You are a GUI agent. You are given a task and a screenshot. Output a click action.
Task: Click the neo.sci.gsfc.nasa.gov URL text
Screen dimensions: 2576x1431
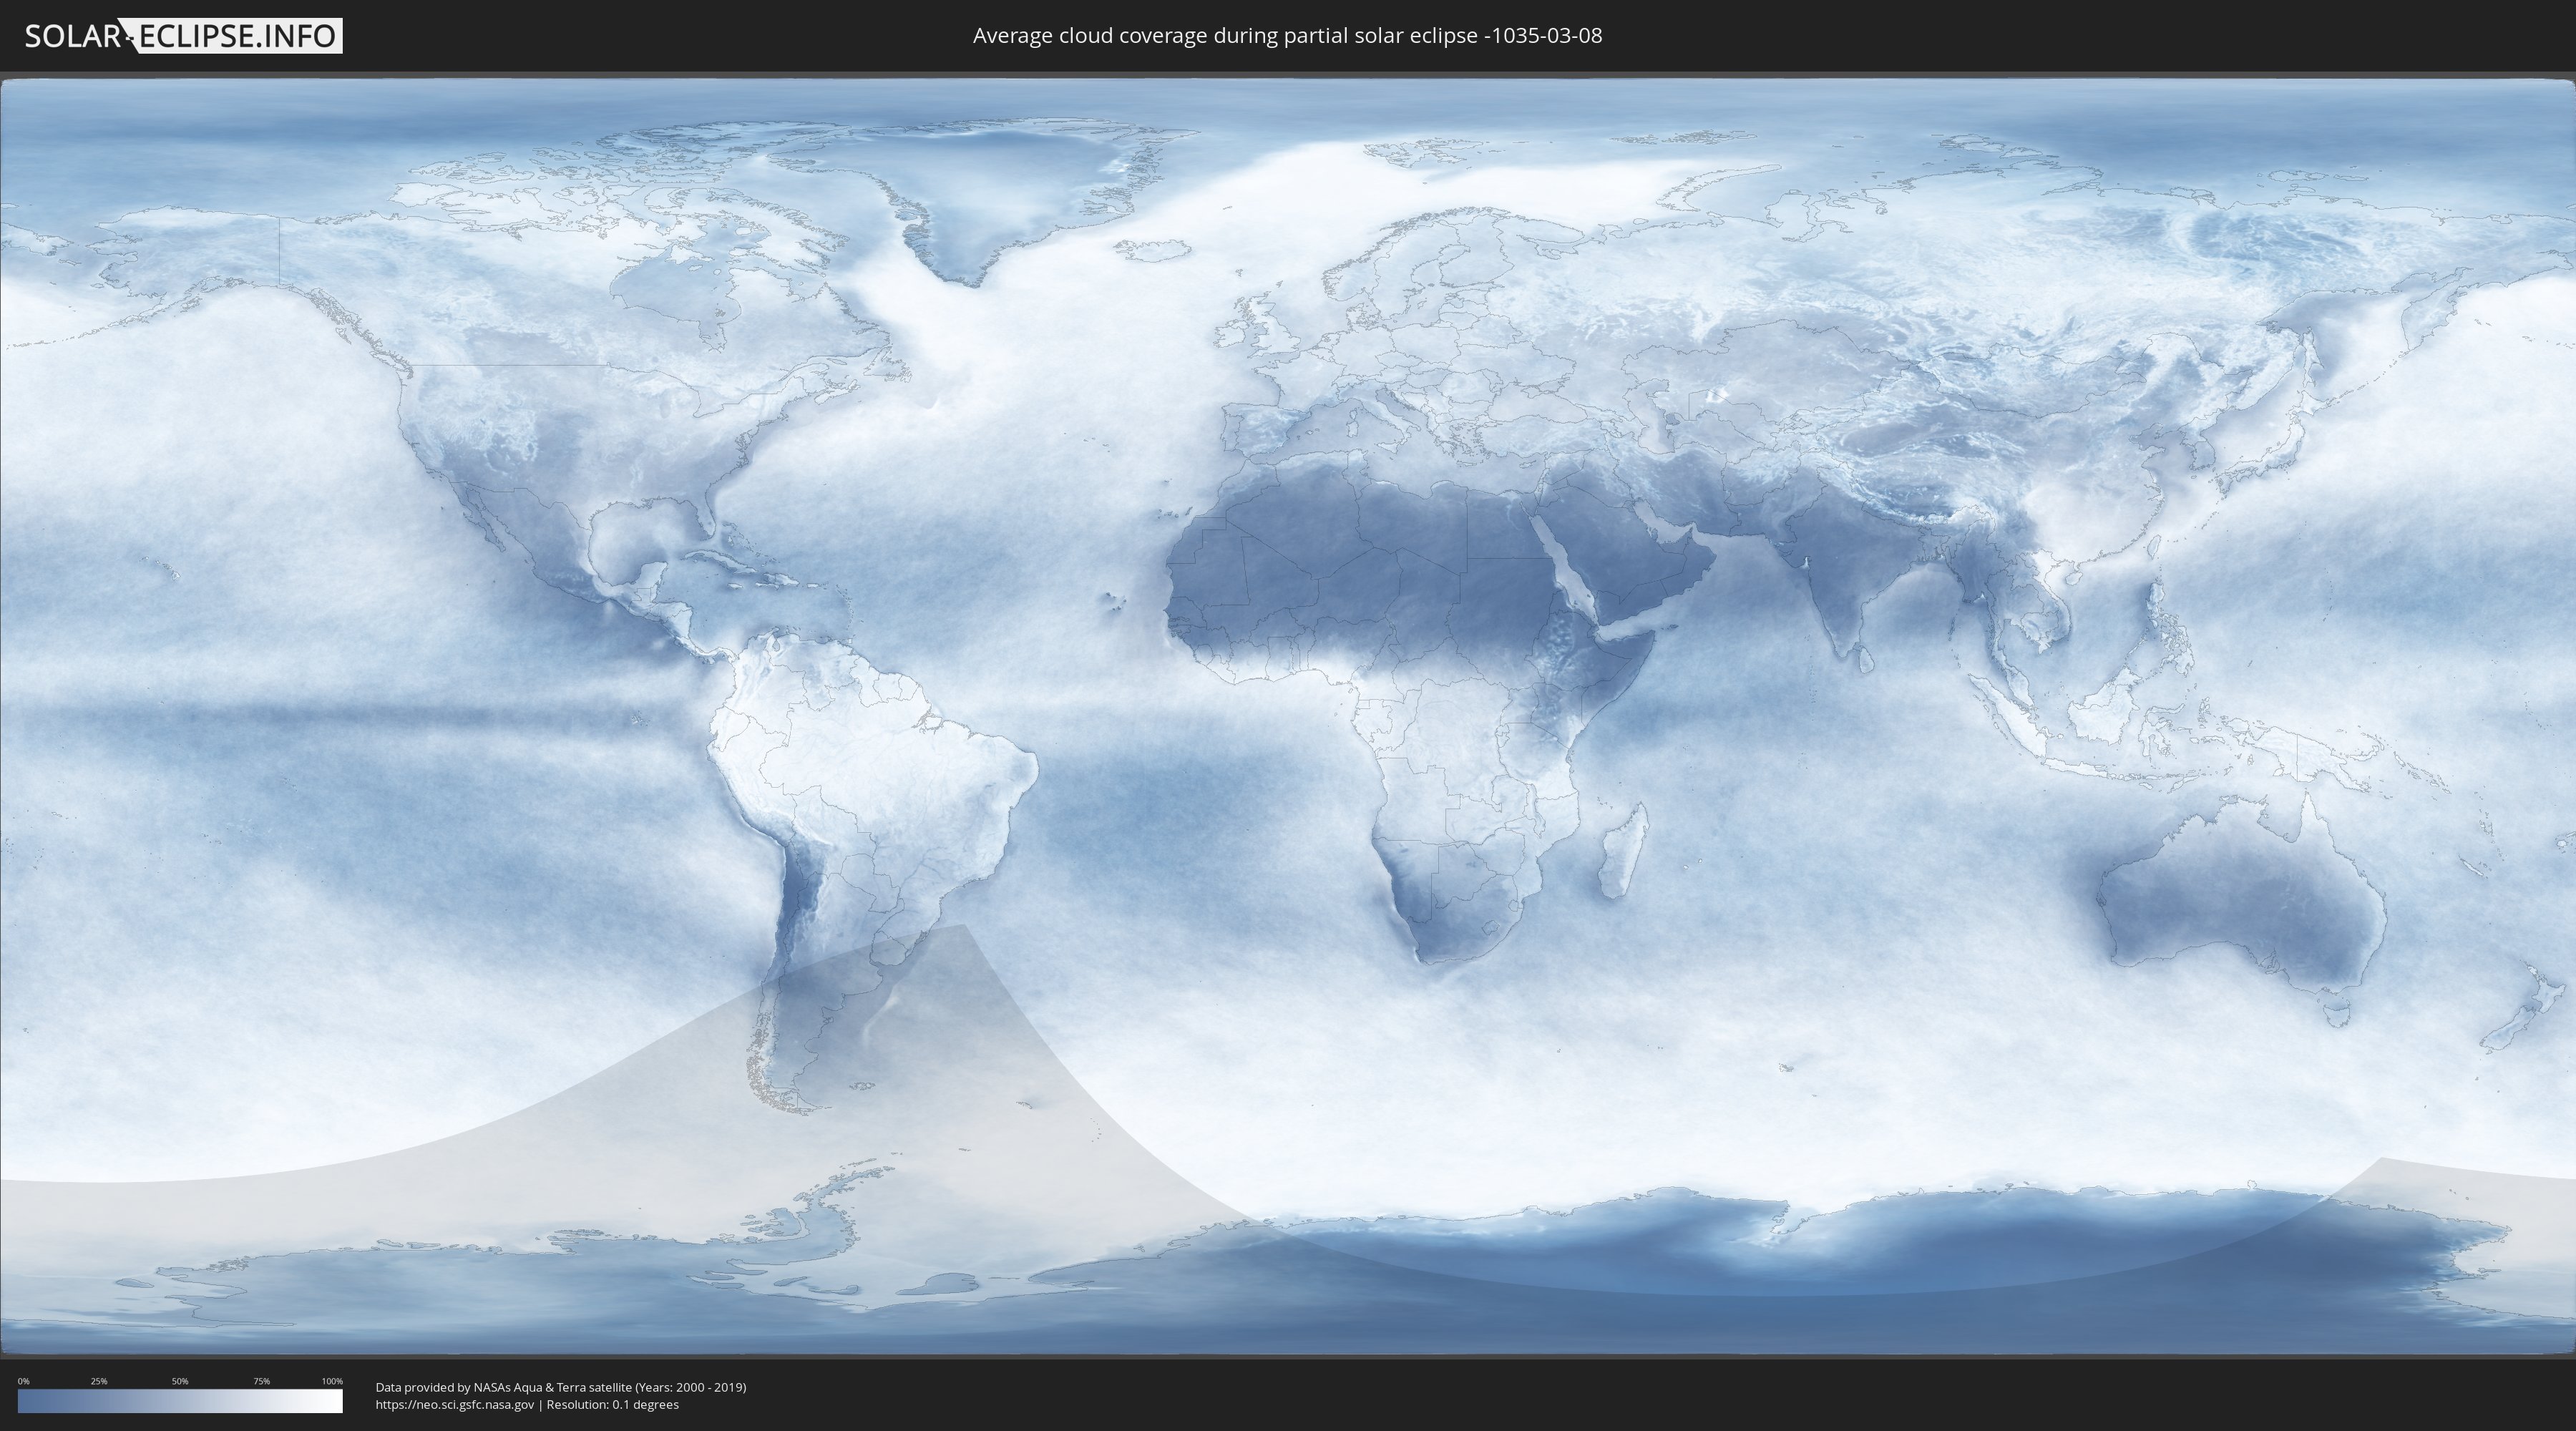tap(455, 1404)
